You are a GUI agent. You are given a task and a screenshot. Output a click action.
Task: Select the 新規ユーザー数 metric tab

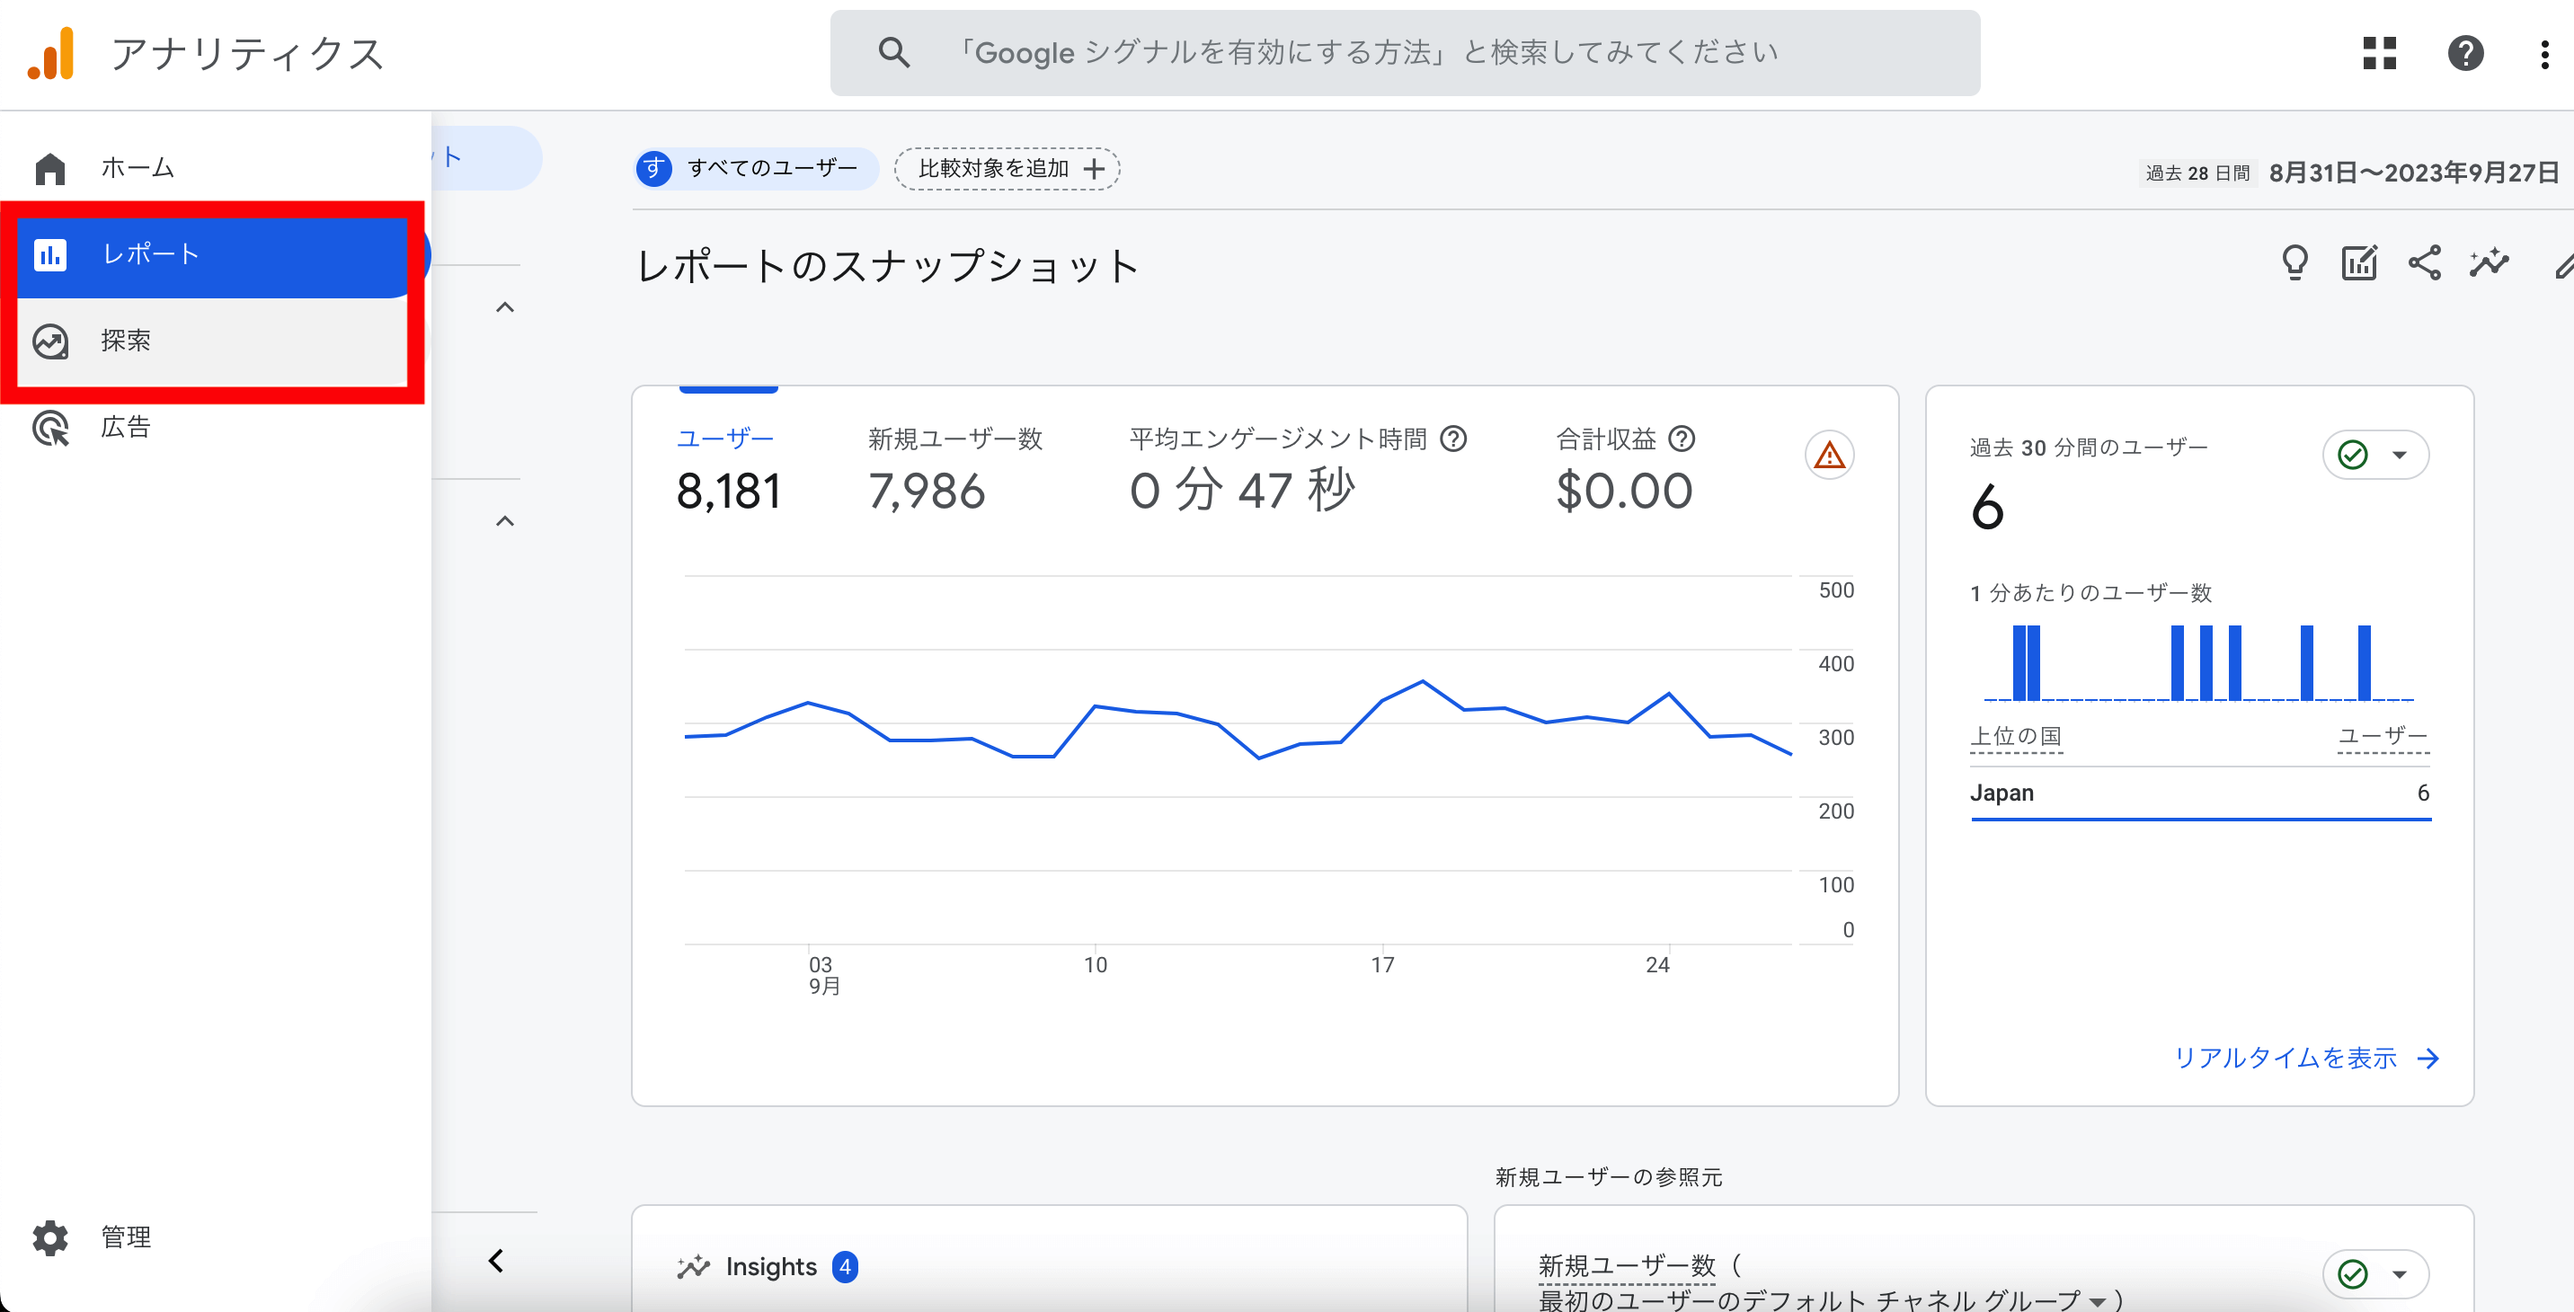coord(954,473)
